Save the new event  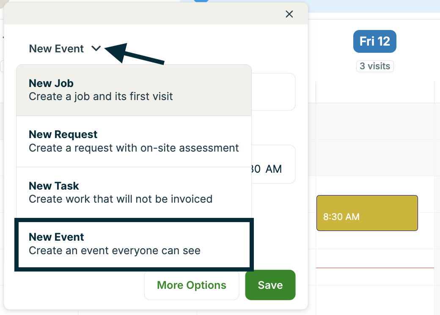click(270, 285)
